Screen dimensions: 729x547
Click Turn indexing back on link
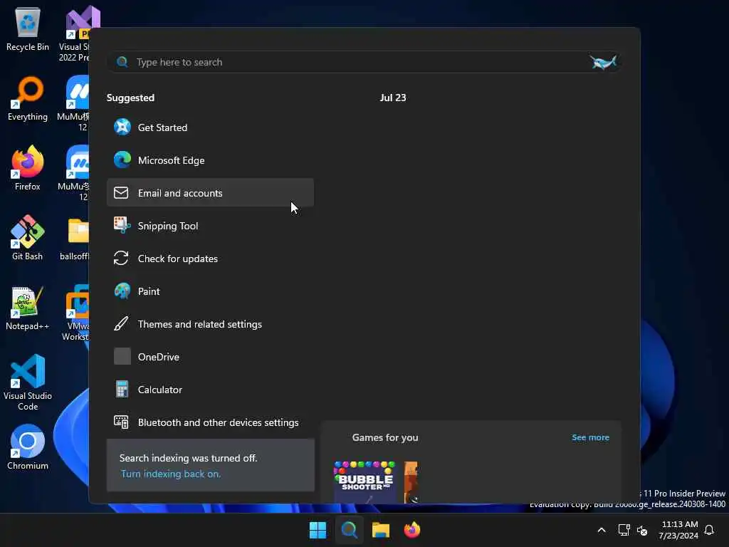pos(171,474)
